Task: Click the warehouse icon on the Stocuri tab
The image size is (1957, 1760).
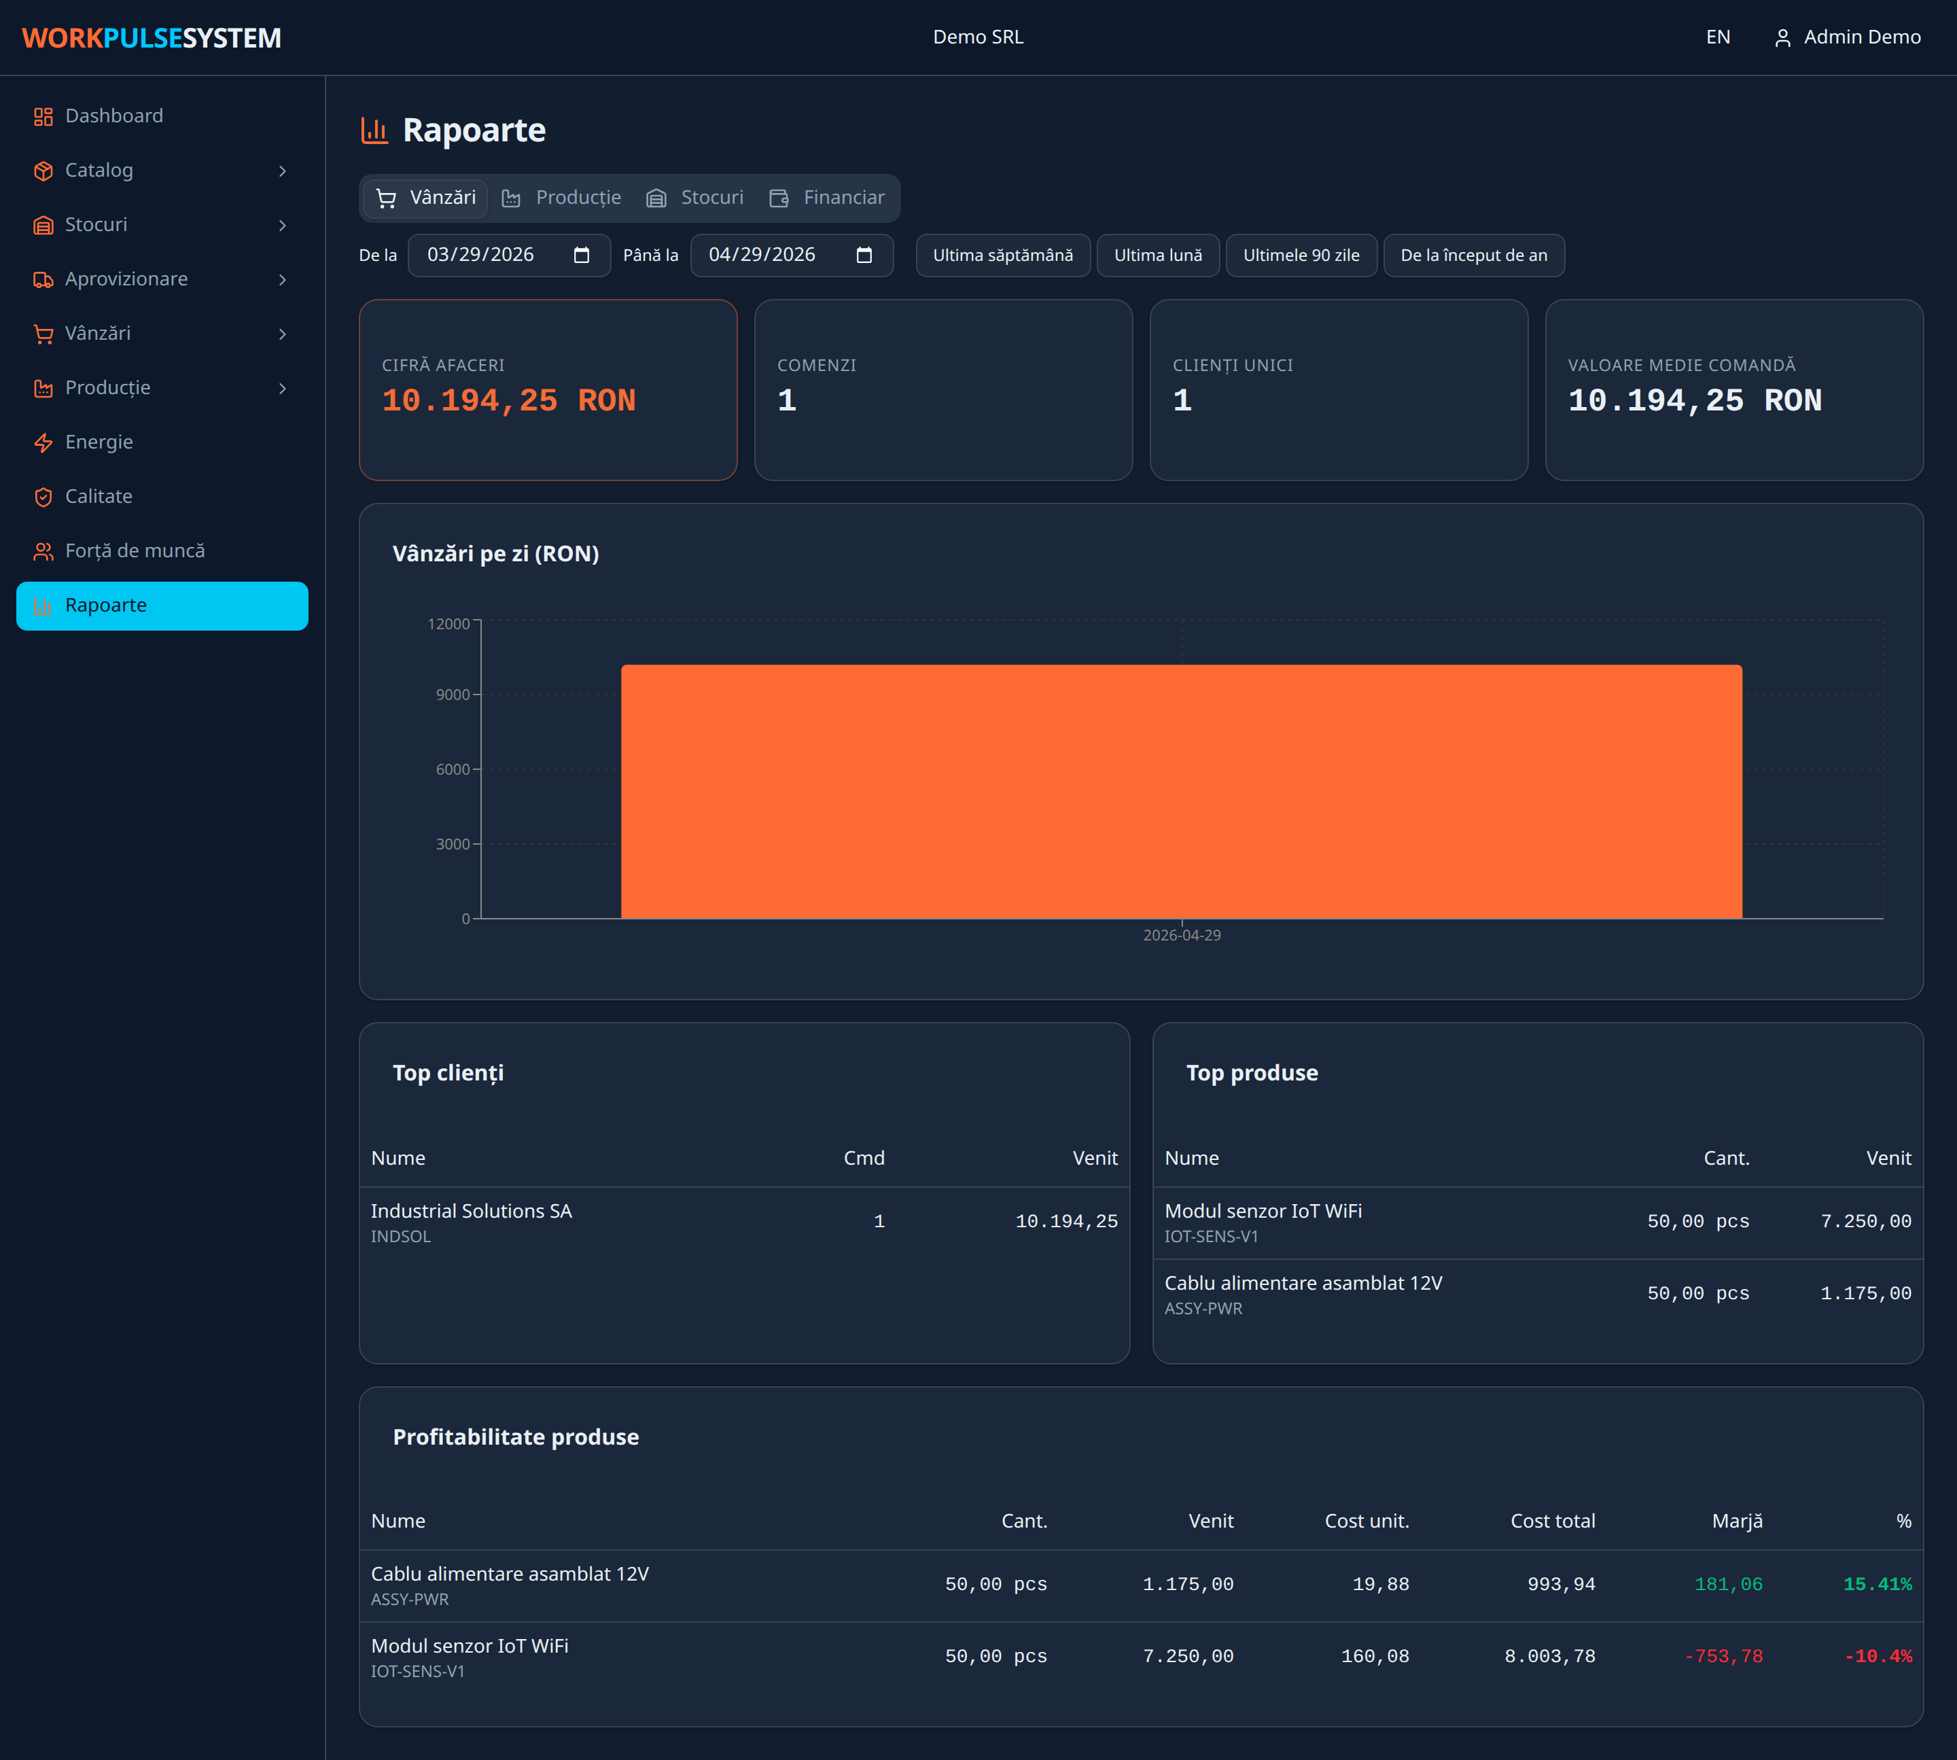Action: 656,198
